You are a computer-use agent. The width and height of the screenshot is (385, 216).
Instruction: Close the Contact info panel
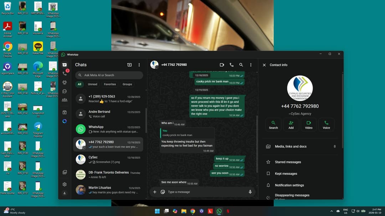click(264, 65)
